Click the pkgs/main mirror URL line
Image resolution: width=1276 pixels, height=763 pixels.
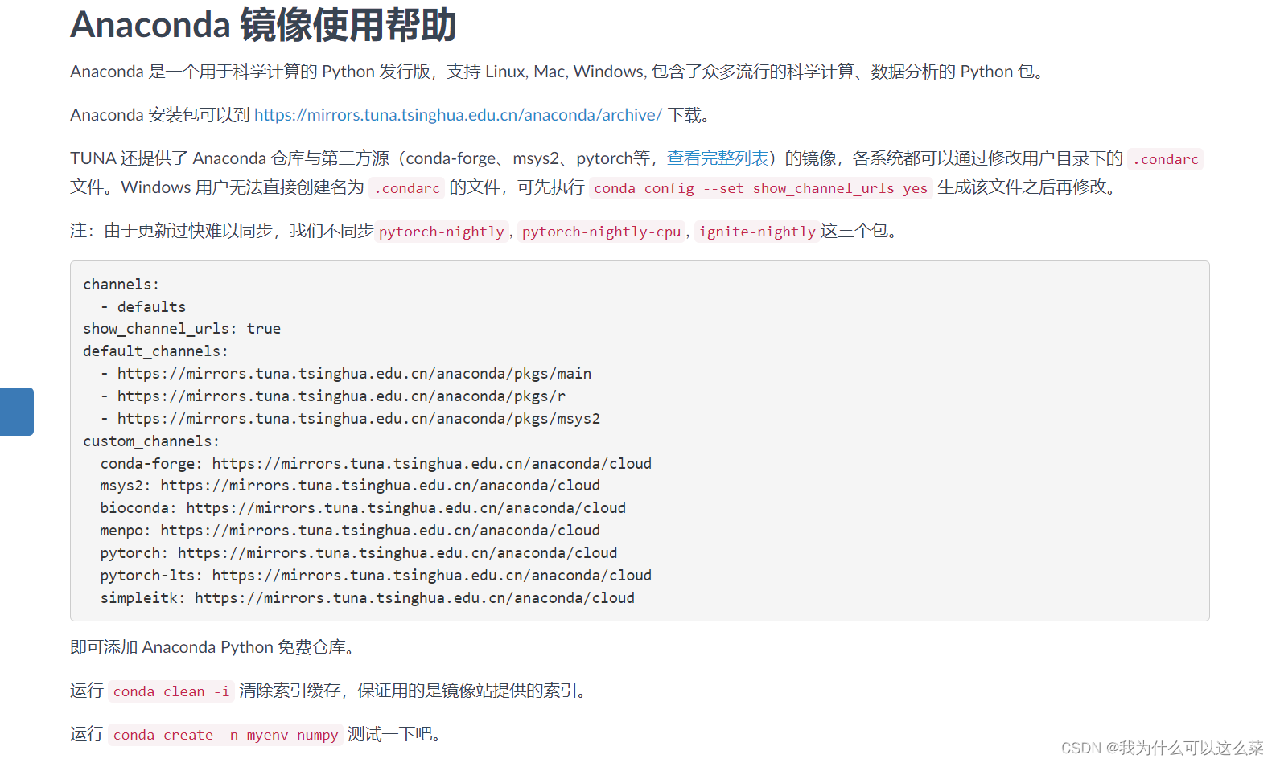coord(346,374)
